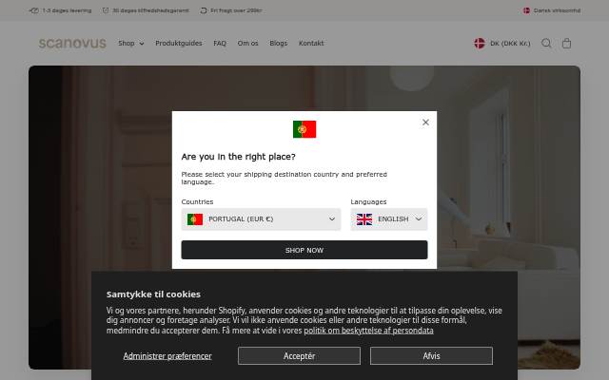
Task: Click the Dansk virksomhed flag icon
Action: 526,10
